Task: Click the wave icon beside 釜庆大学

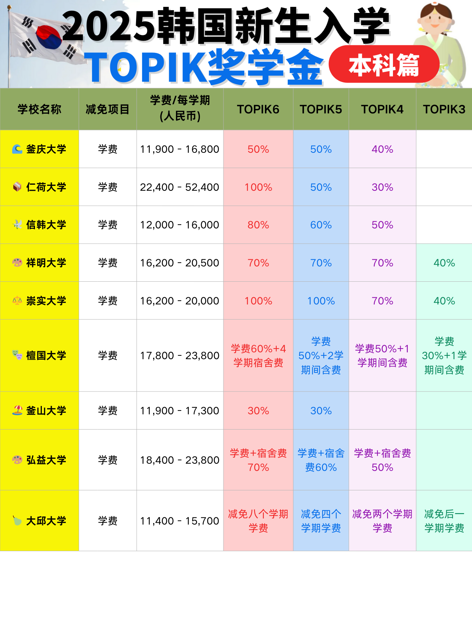Action: [17, 149]
